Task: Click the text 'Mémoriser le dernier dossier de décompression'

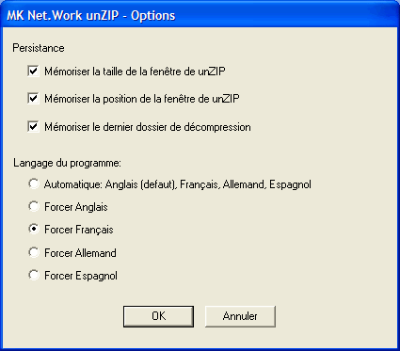Action: [148, 127]
